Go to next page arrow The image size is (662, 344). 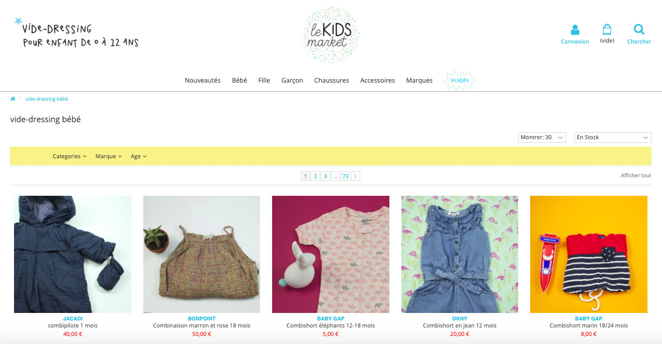[x=355, y=176]
